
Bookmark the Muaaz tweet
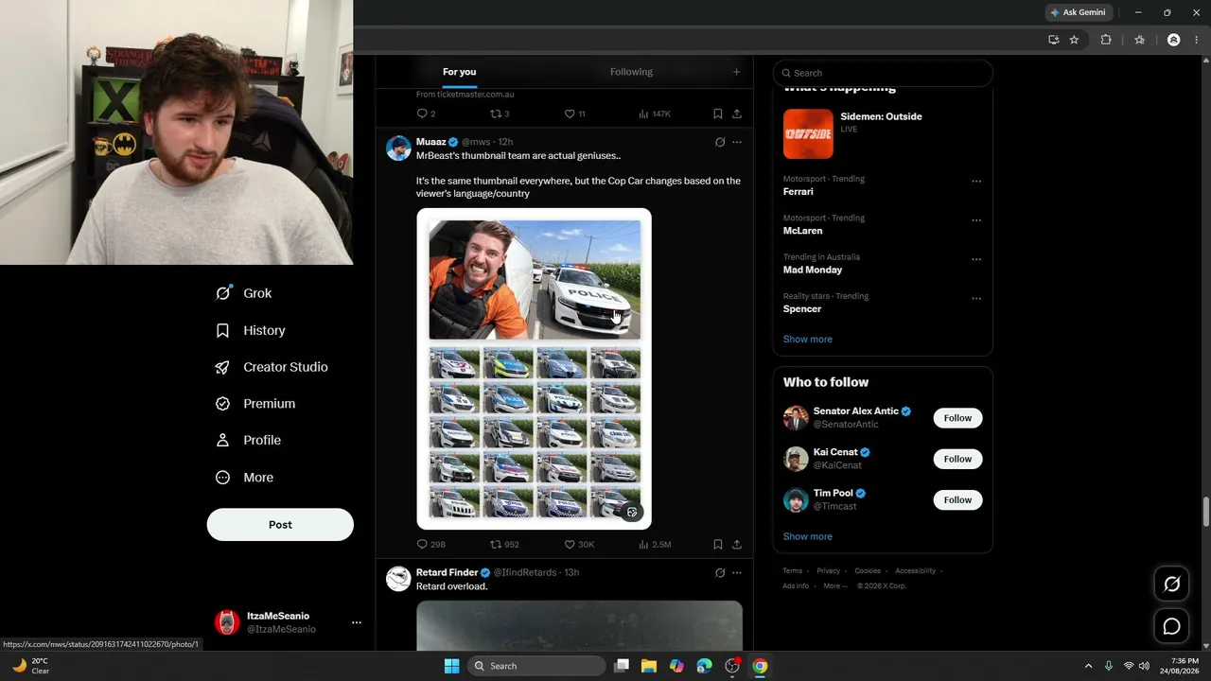pyautogui.click(x=718, y=545)
